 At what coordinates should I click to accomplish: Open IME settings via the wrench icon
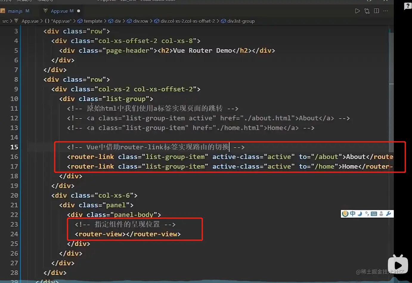tap(388, 214)
